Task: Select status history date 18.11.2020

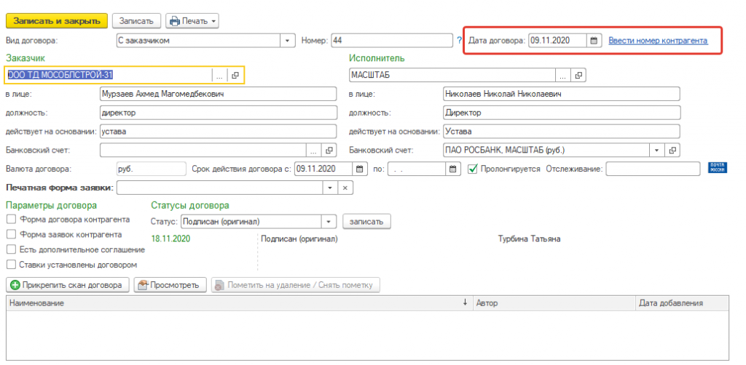Action: (170, 238)
